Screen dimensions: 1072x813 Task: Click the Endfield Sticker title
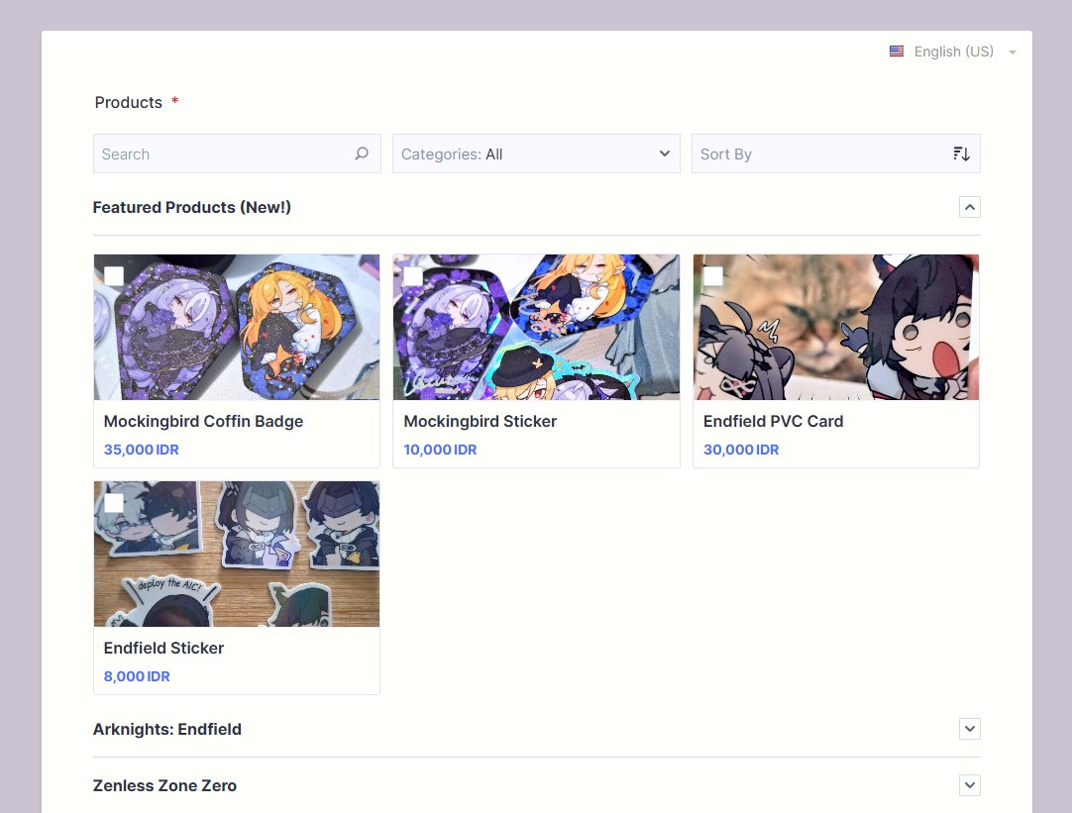(163, 649)
